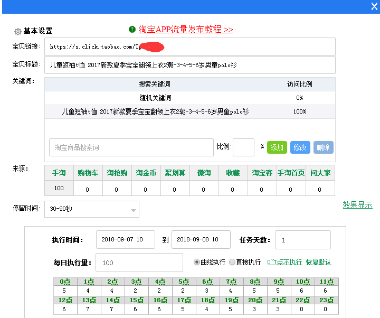Select the 曲线执行 radio button
The image size is (380, 318).
[x=197, y=262]
